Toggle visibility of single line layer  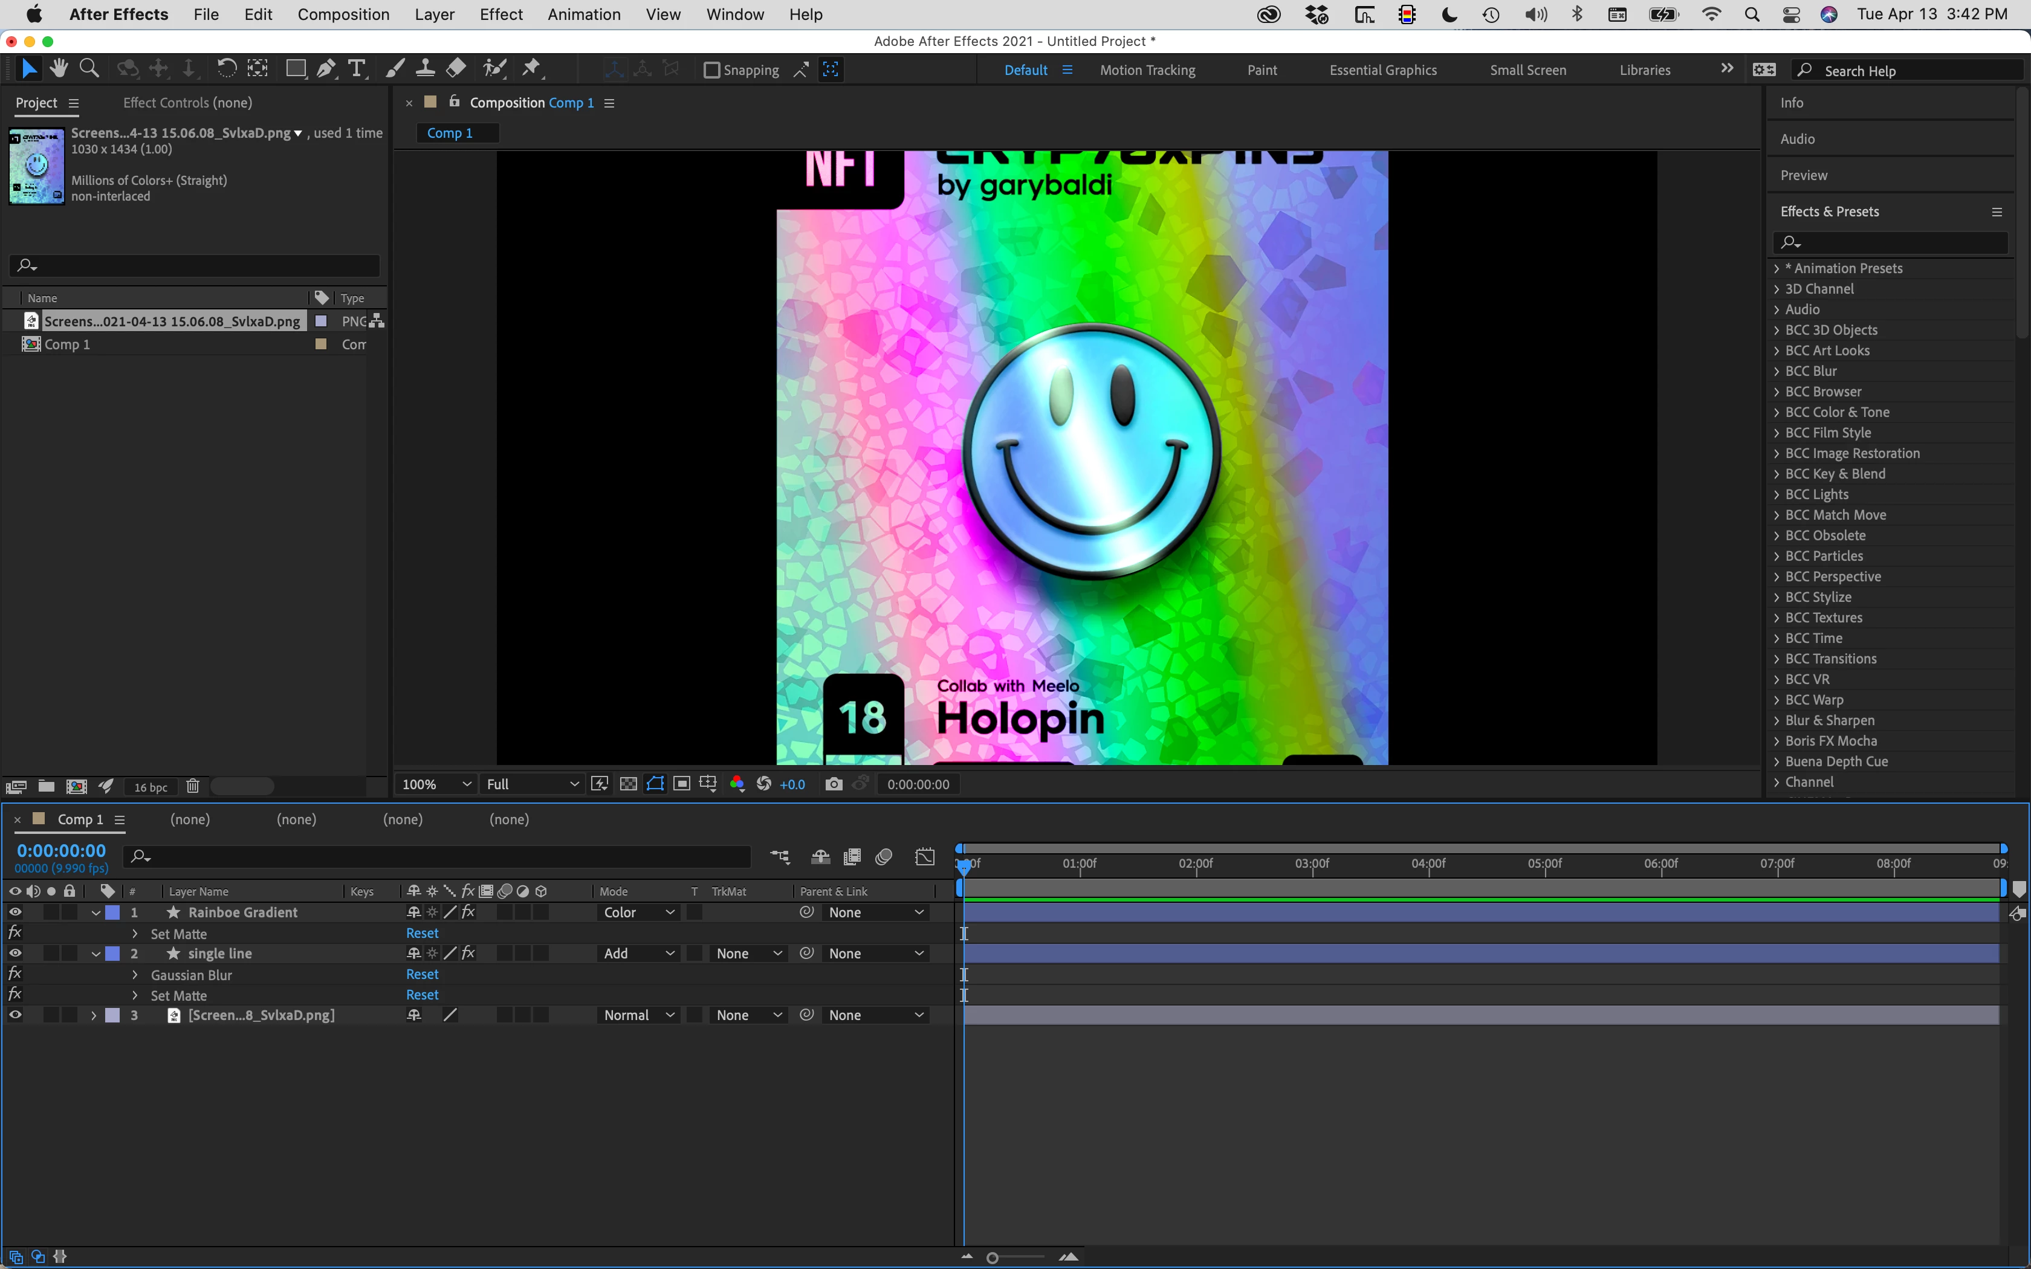click(15, 954)
